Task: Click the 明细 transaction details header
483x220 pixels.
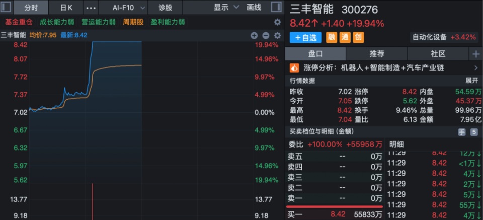Action: tap(396, 144)
